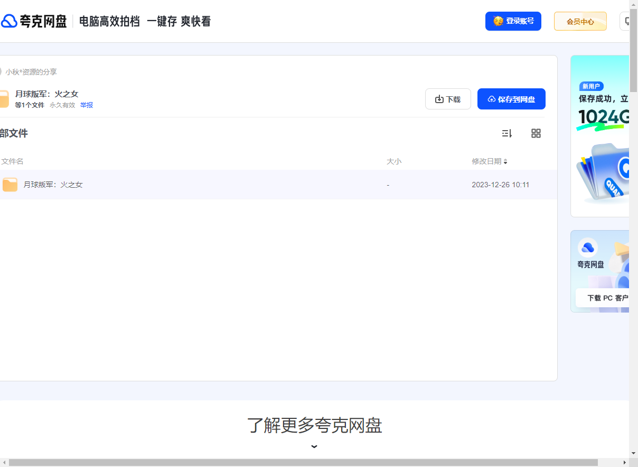Viewport: 638px width, 467px height.
Task: Click the vertical scrollbar thumb
Action: click(633, 51)
